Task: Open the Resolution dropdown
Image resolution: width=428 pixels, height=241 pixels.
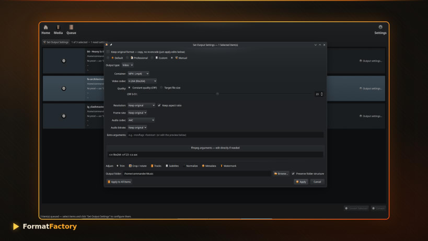Action: click(142, 106)
